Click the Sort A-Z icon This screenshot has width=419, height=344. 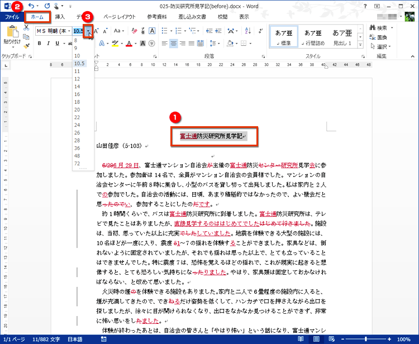pos(247,31)
